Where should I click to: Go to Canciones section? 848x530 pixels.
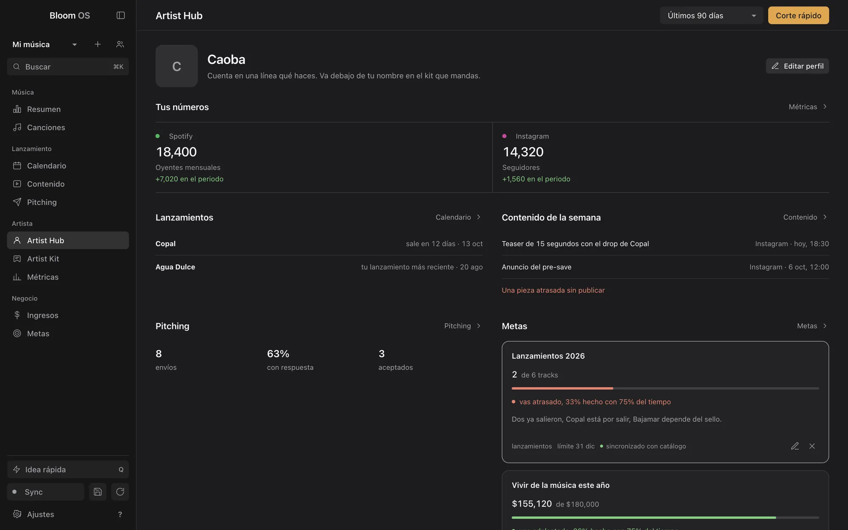(68, 128)
